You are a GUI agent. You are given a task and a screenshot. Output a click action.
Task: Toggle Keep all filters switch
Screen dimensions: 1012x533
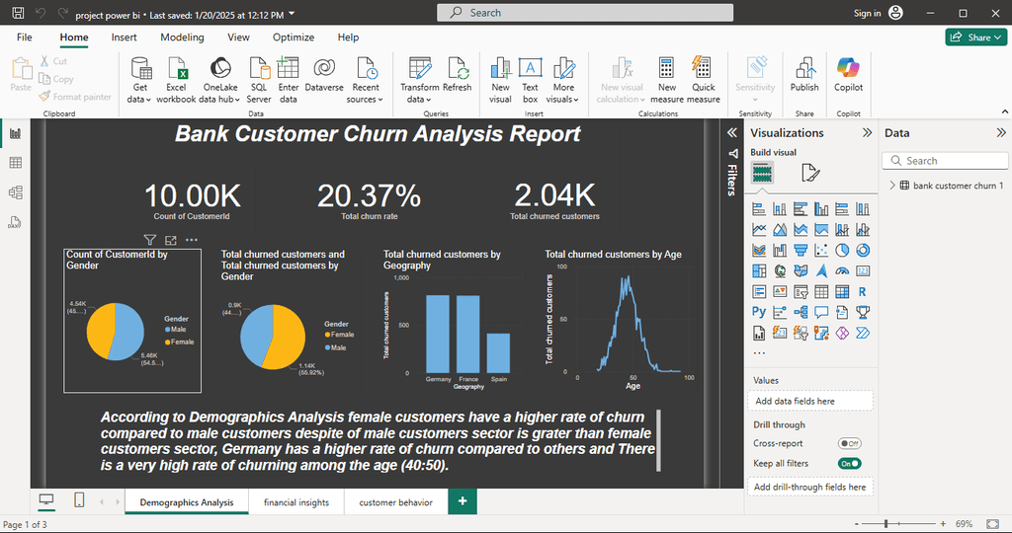click(x=849, y=463)
